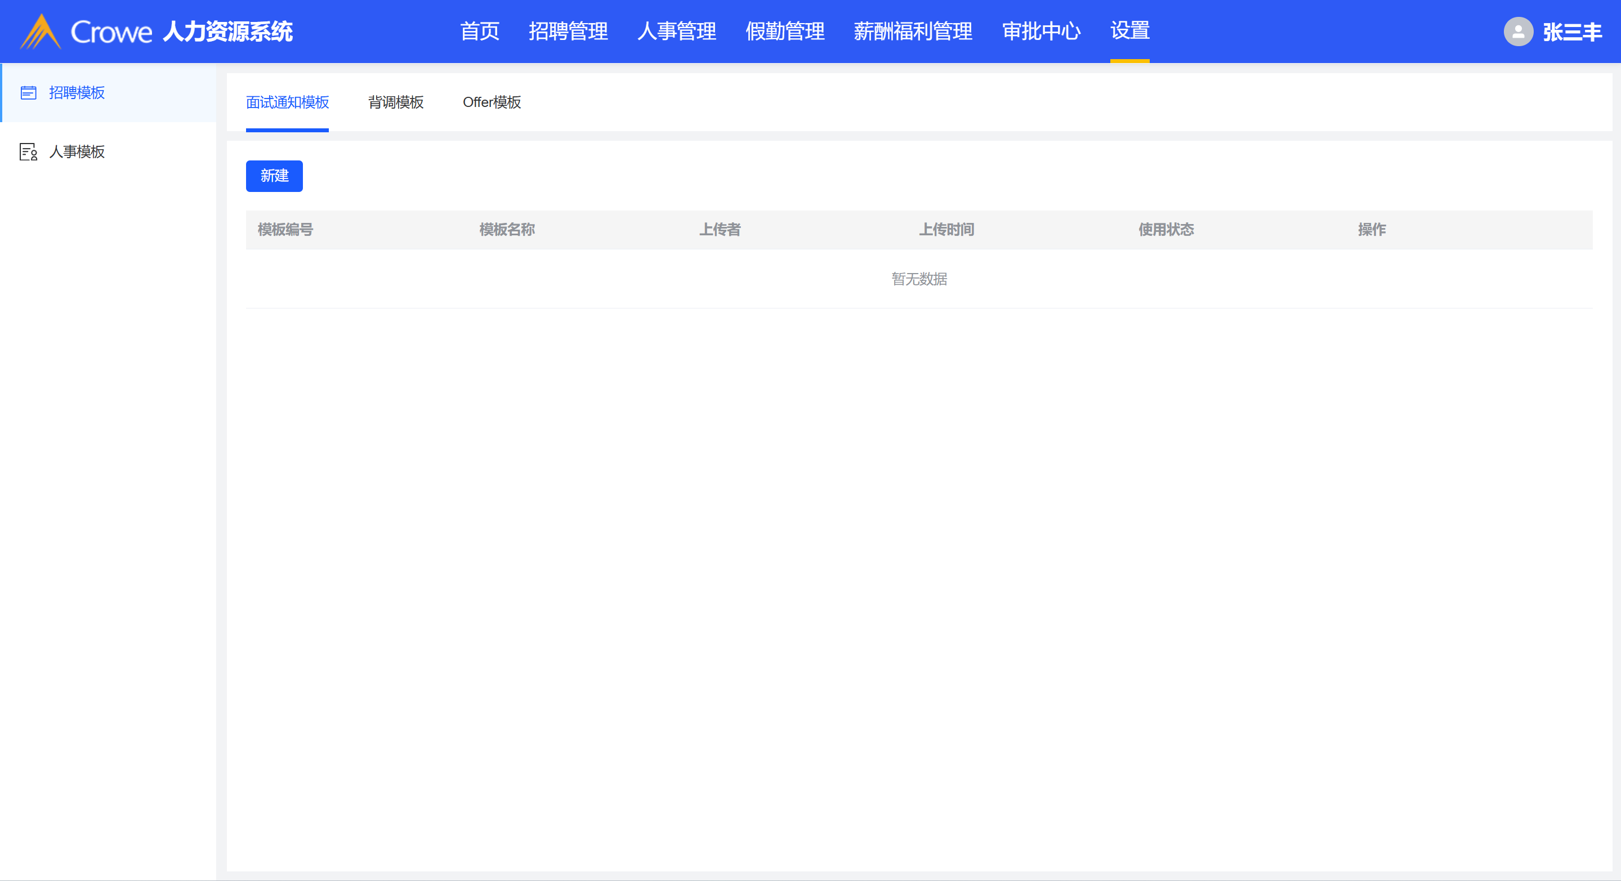Click the Crowe logo icon
Screen dimensions: 1621x881
coord(41,32)
